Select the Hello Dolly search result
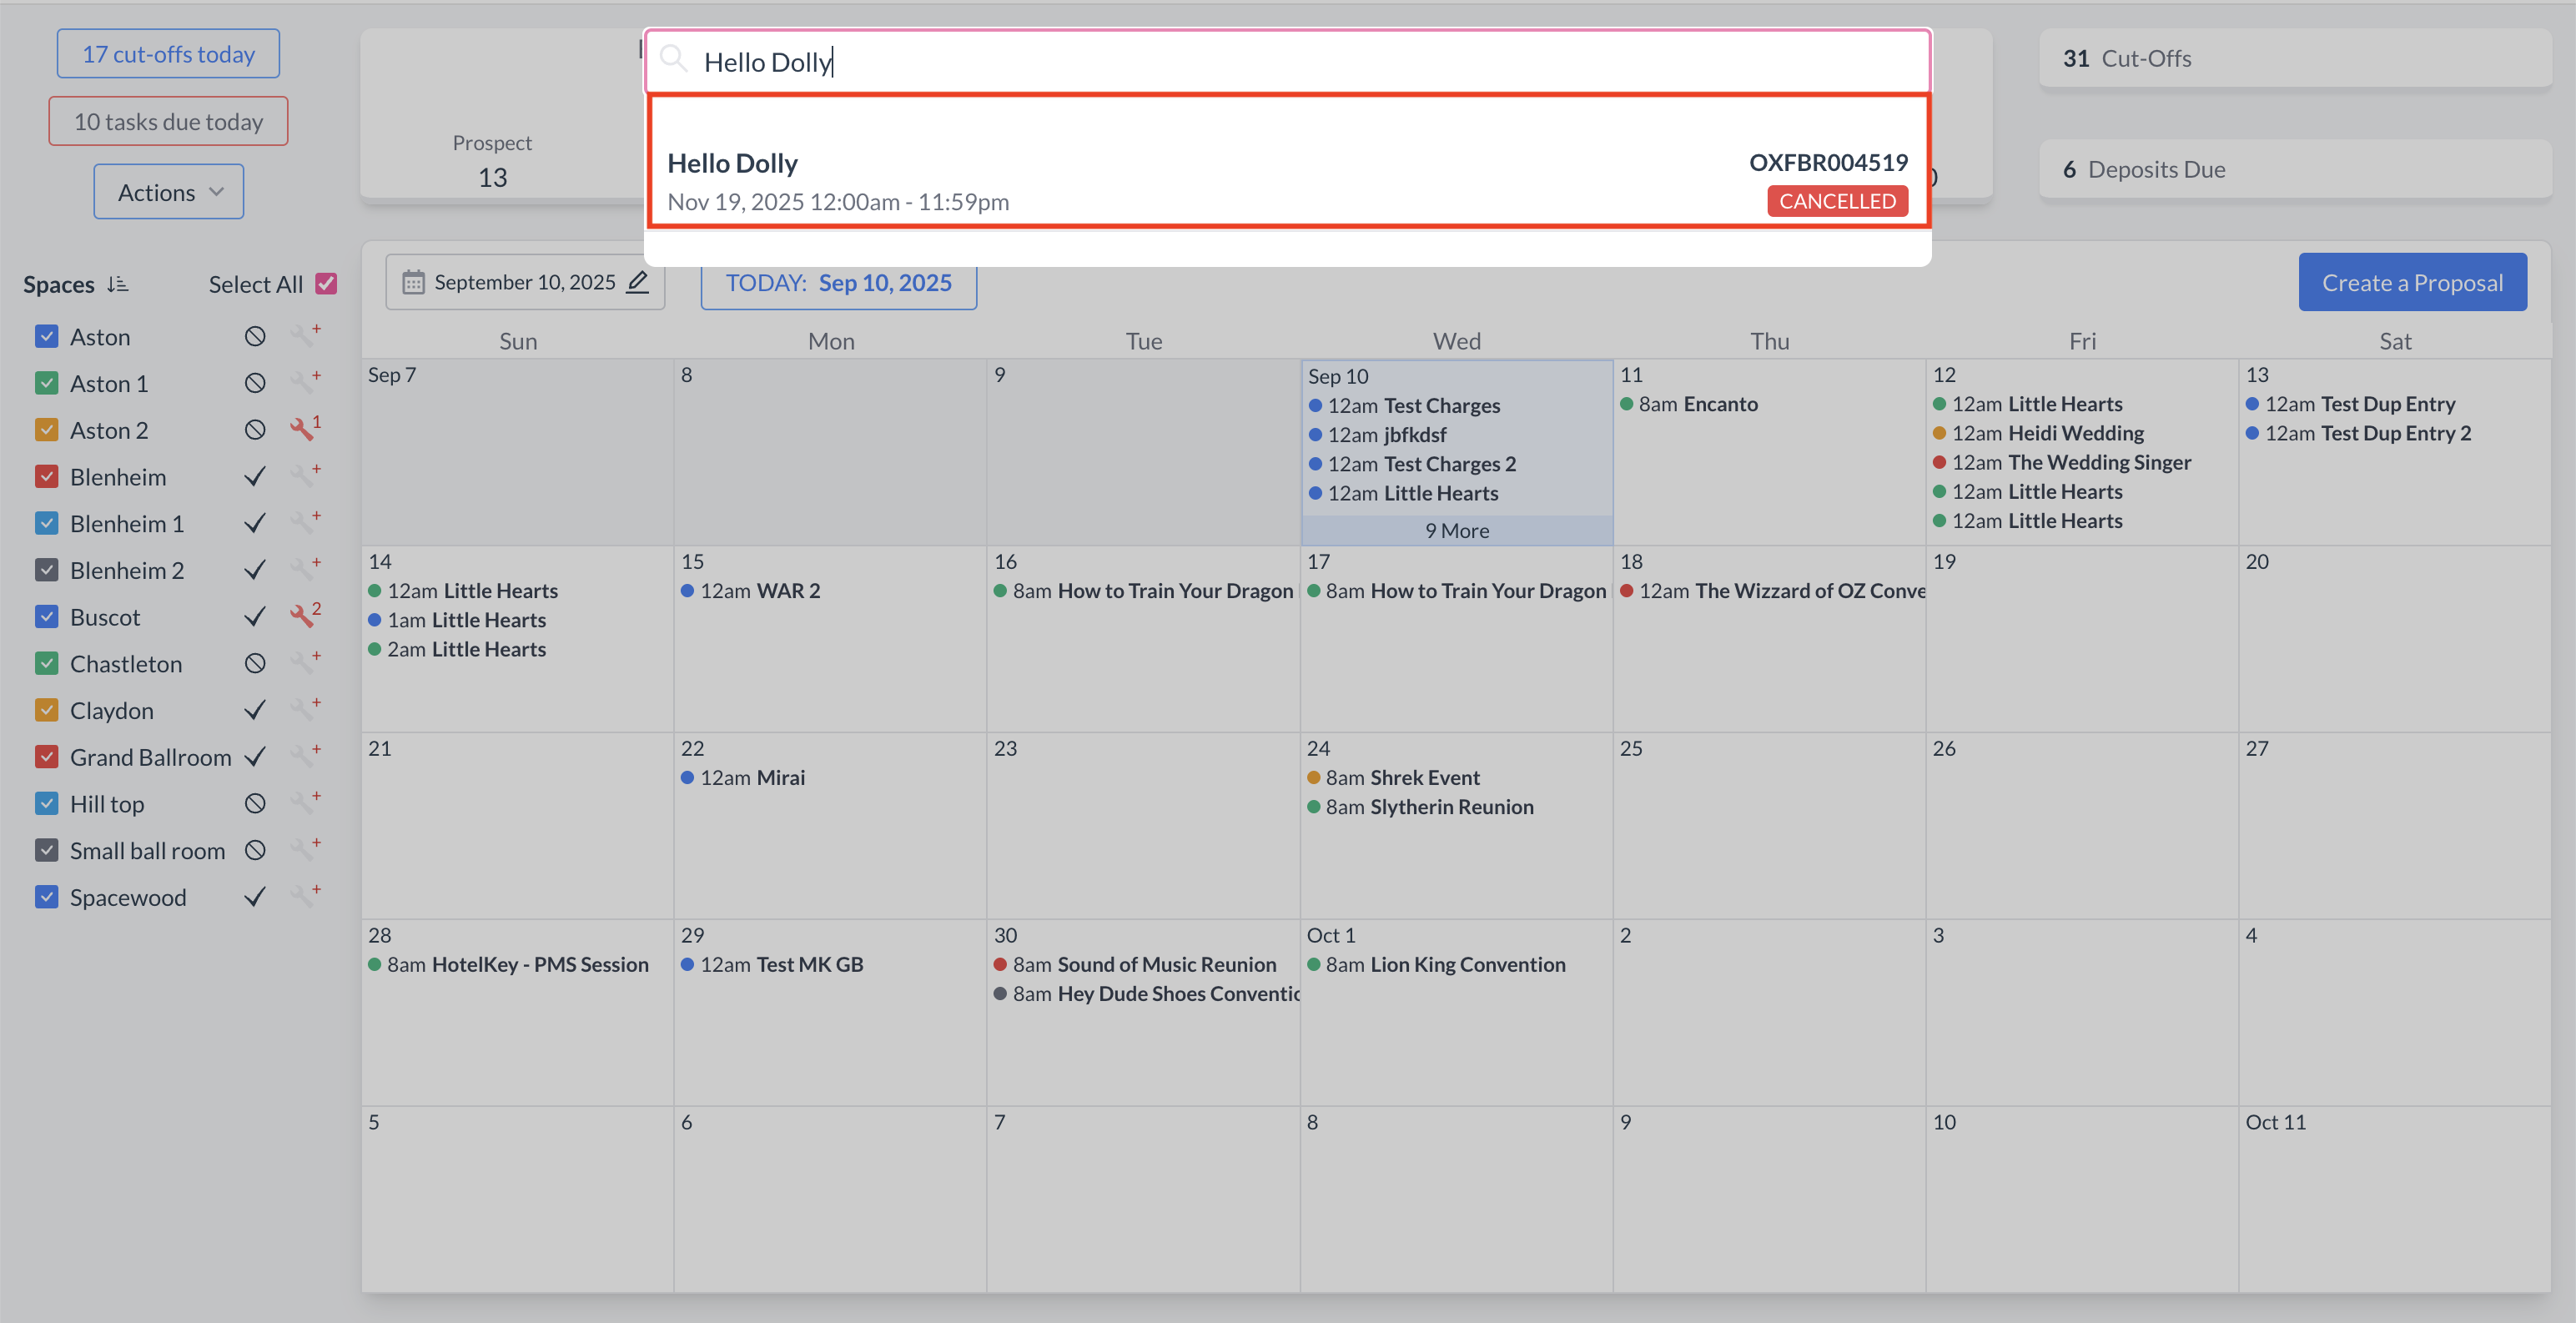Image resolution: width=2576 pixels, height=1323 pixels. tap(1287, 180)
